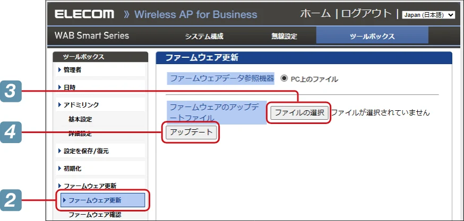464x221 pixels.
Task: Open the ファームウェア確認 sub-item
Action: 94,215
